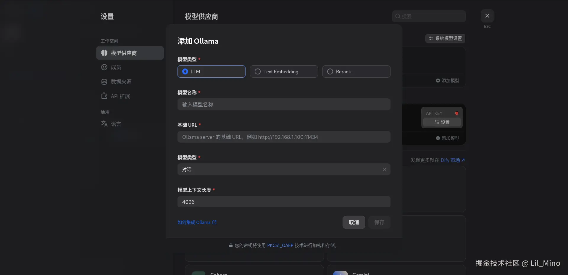Open 语言 settings in the sidebar
This screenshot has height=275, width=568.
point(130,124)
